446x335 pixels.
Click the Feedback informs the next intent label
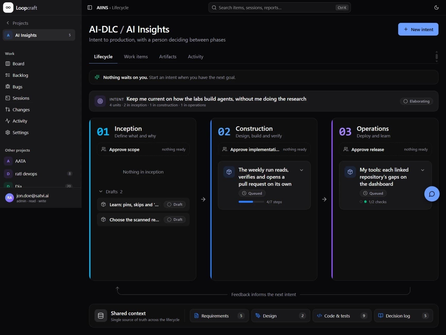(264, 294)
